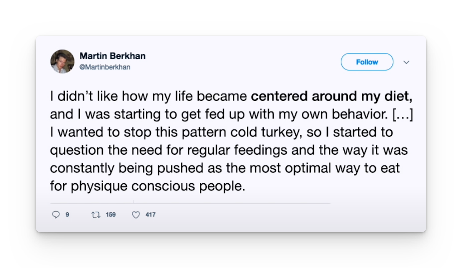Open Martin Berkhan's profile via name
The image size is (462, 268).
(x=112, y=56)
